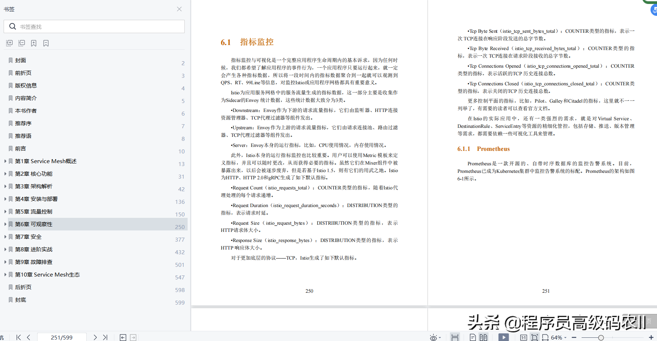
Task: Click page number 250 at page bottom
Action: (x=309, y=291)
